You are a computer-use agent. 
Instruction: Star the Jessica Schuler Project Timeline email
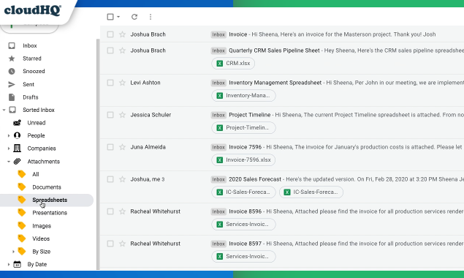(122, 115)
